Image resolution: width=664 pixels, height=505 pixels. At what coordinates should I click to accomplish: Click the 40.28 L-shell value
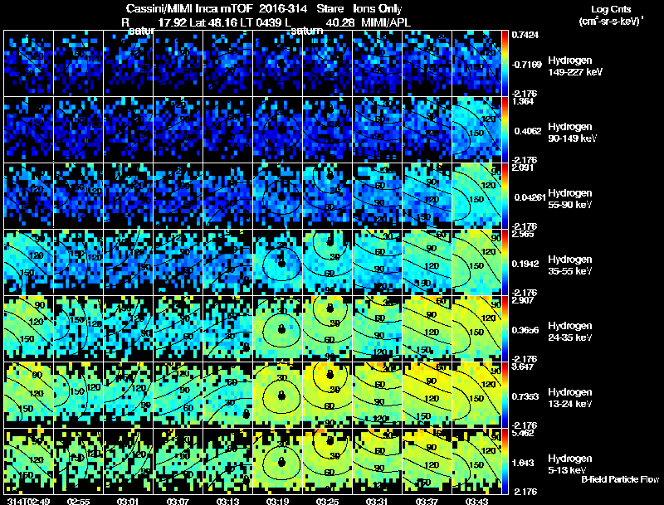point(341,22)
